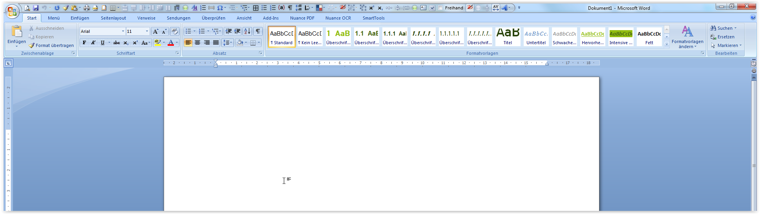The image size is (760, 214).
Task: Click the Office button logo
Action: point(12,11)
